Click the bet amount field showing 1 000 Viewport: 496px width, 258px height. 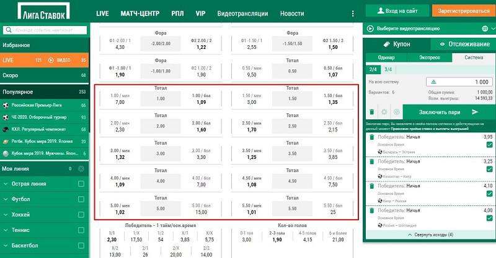463,82
